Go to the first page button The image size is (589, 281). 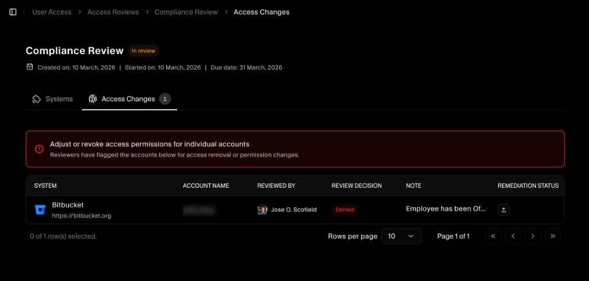tap(493, 236)
